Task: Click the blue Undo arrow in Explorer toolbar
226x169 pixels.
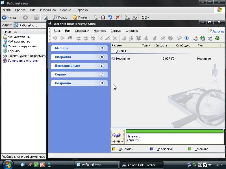Action: [x=110, y=17]
